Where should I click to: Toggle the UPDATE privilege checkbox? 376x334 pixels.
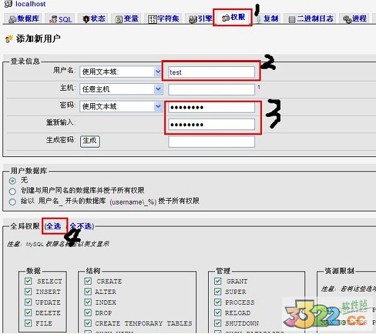(x=28, y=302)
